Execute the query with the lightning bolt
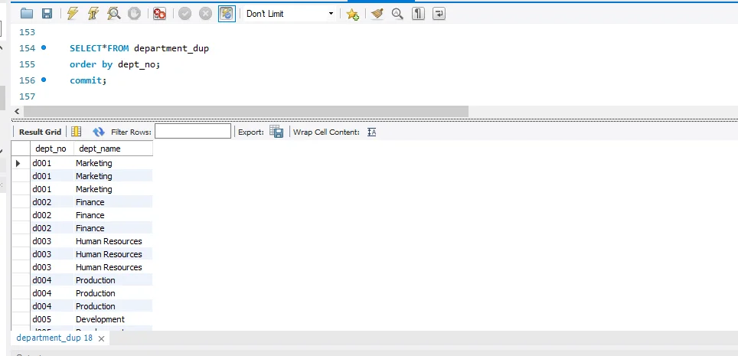 click(73, 14)
